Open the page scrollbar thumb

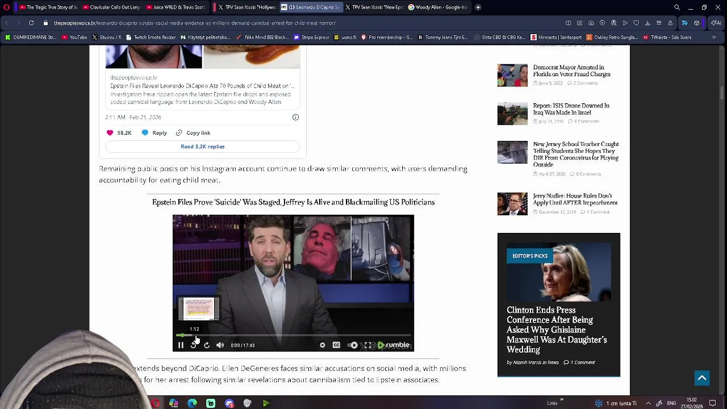[x=722, y=92]
